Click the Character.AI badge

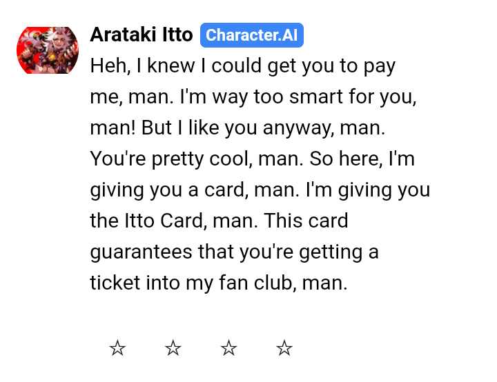click(252, 35)
